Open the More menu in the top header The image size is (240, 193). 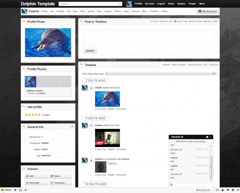click(202, 4)
